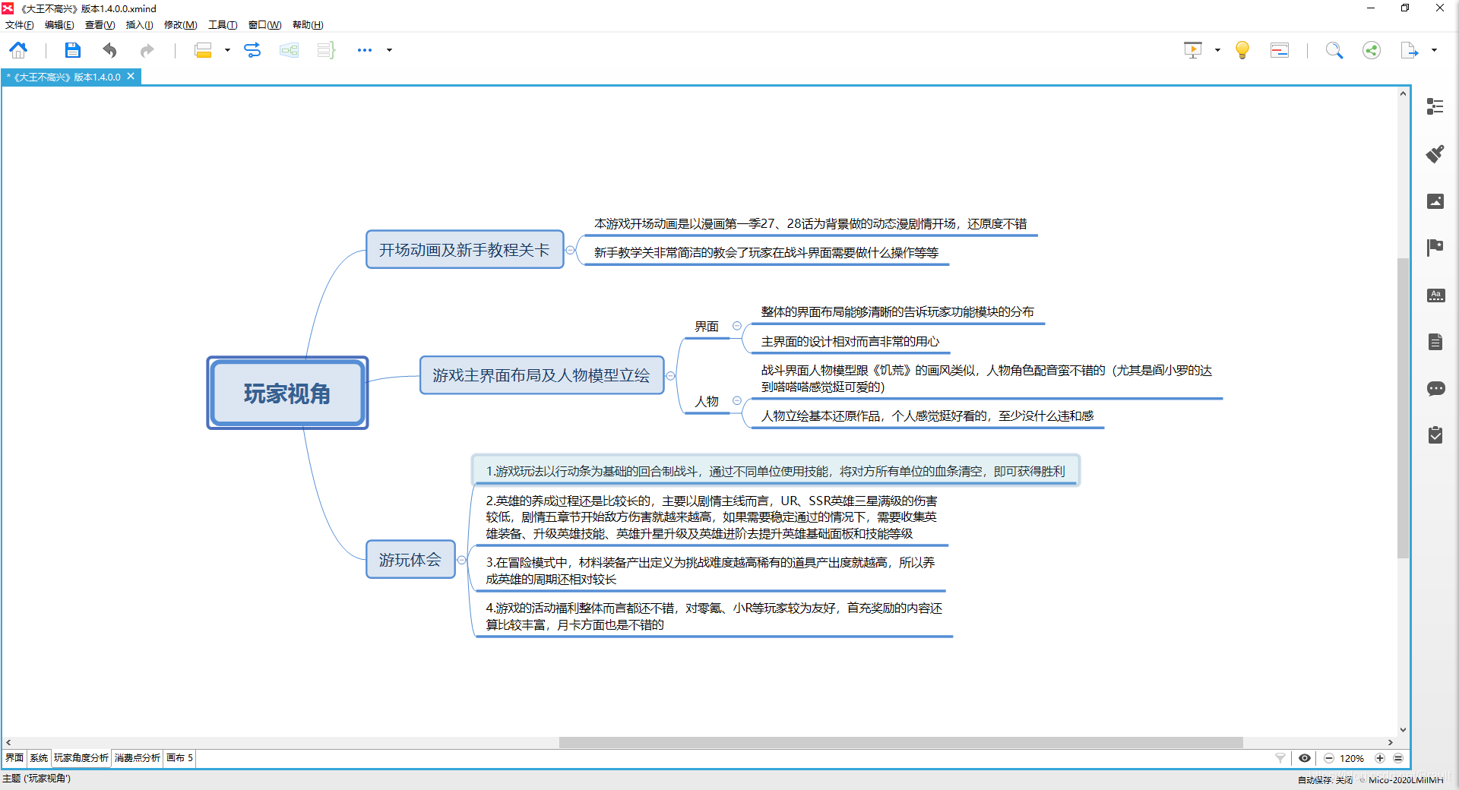Click the vertical scrollbar thumb
Screen dimensions: 1459x790
[1403, 408]
